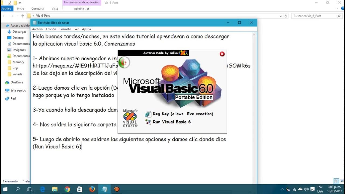Launch Firefox from the taskbar

[92, 189]
